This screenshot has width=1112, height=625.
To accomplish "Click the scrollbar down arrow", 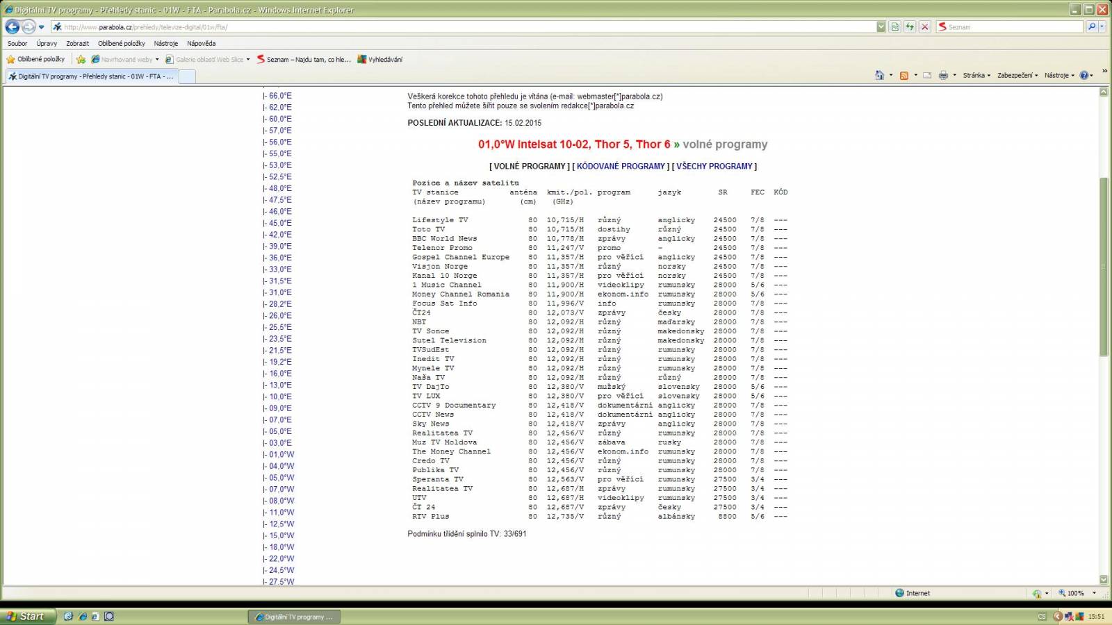I will tap(1104, 579).
